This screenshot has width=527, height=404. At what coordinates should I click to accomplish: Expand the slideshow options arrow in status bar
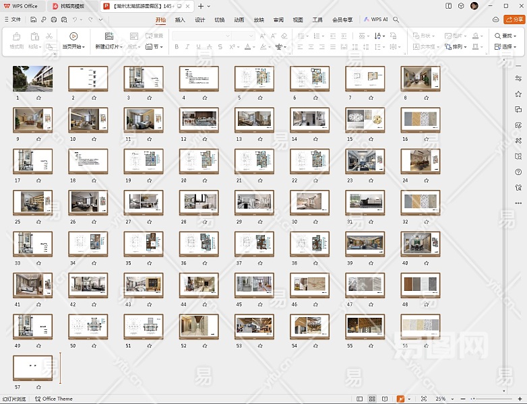click(x=409, y=399)
